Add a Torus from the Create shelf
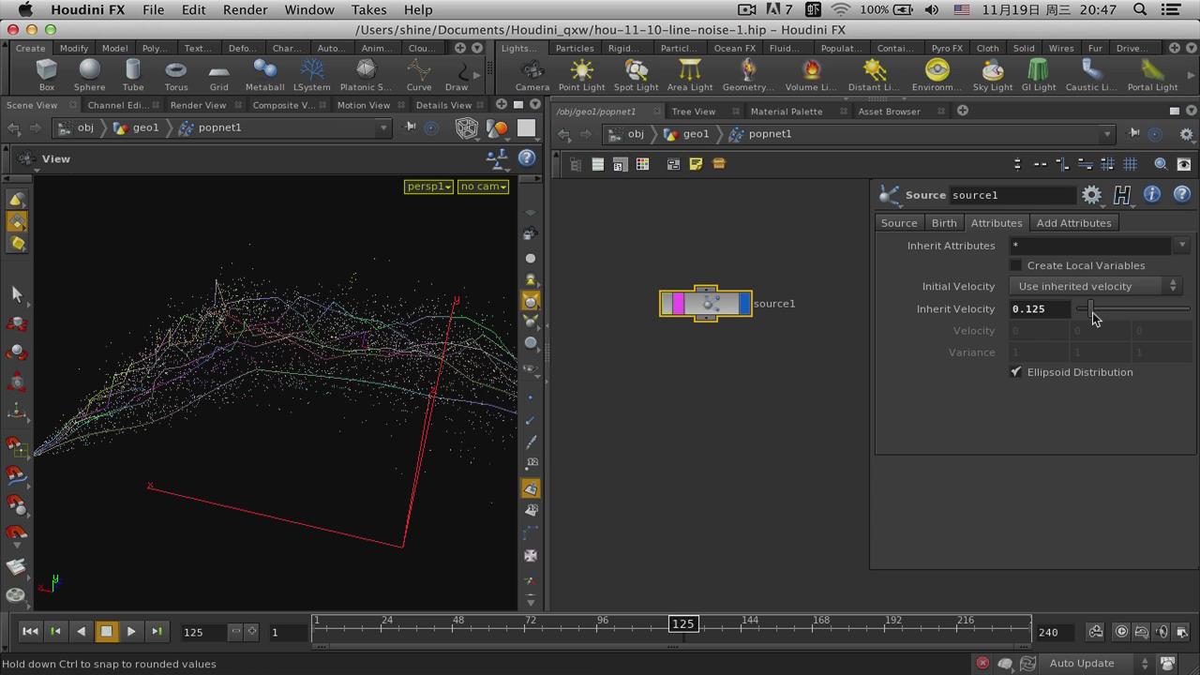1200x675 pixels. tap(175, 74)
